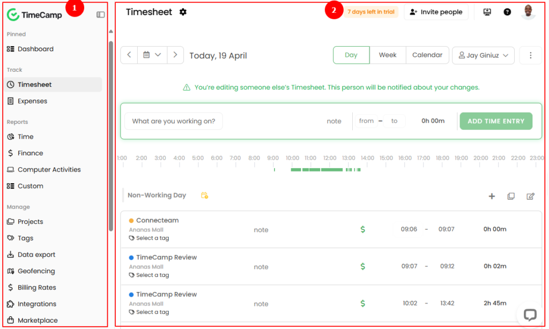
Task: Click the note field in entry form
Action: (333, 121)
